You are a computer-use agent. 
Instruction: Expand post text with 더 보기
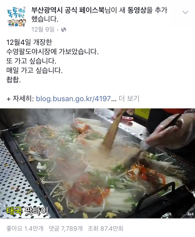pyautogui.click(x=129, y=99)
